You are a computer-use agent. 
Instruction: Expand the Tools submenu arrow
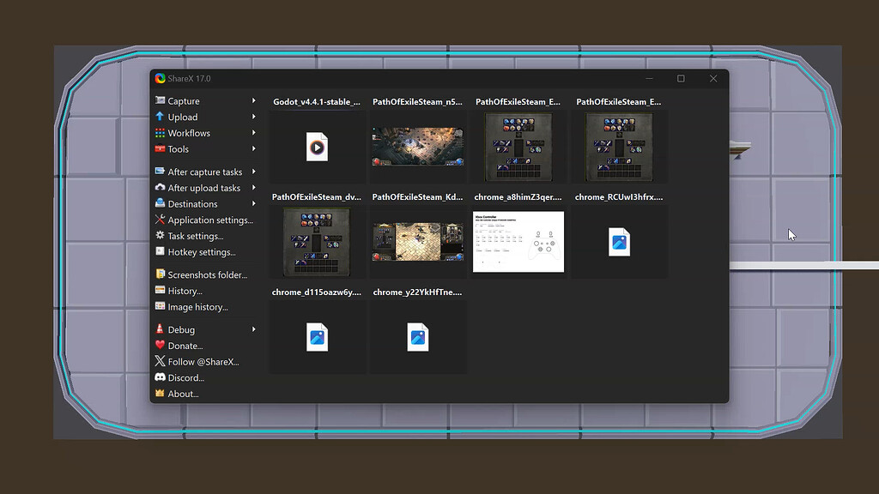[254, 149]
